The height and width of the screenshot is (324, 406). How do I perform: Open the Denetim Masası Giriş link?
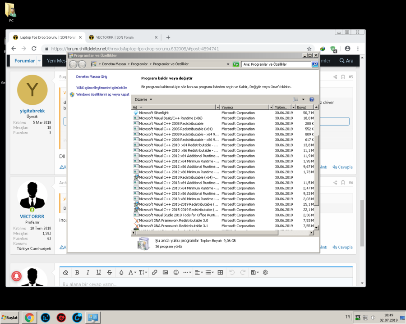[x=92, y=77]
